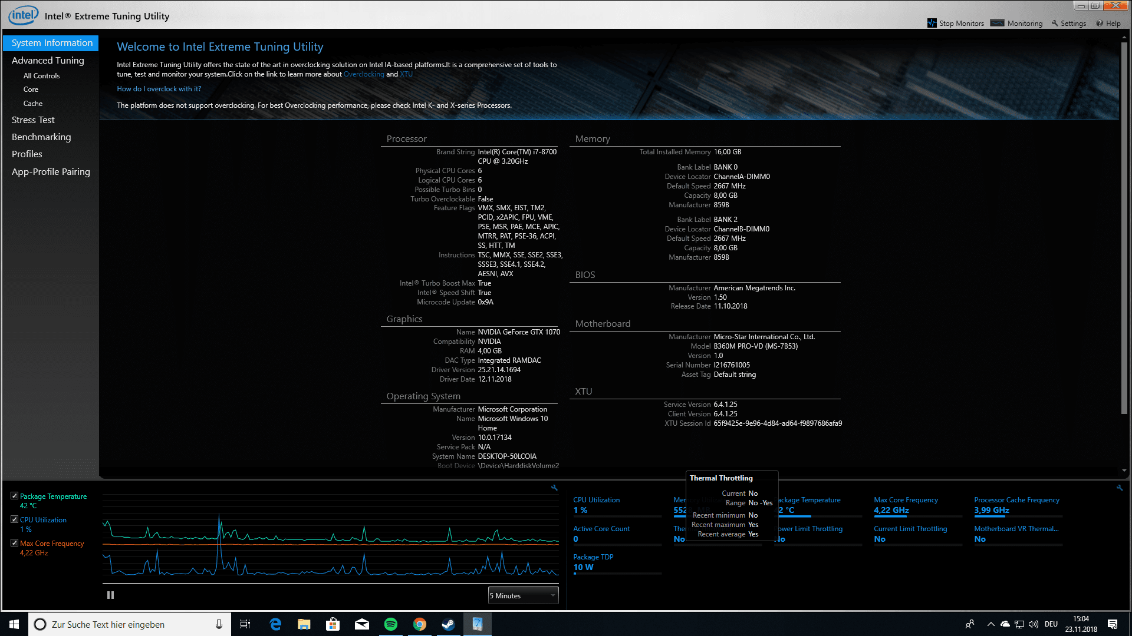Click the Settings wrench icon

1054,24
